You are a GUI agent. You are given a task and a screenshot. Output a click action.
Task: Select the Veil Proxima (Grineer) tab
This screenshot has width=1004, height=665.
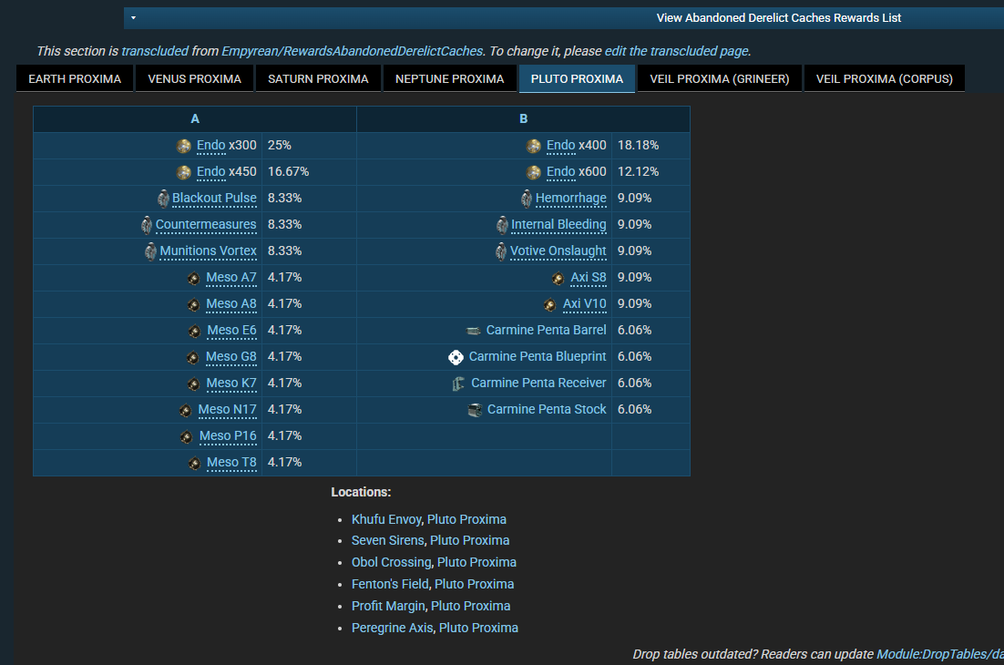(720, 79)
